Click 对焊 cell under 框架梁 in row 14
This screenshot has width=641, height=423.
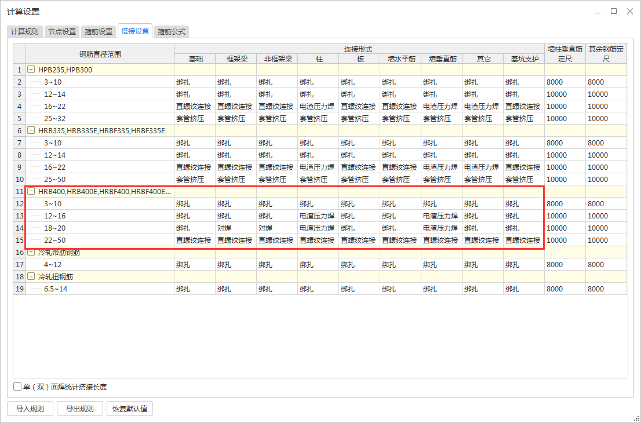coord(236,228)
